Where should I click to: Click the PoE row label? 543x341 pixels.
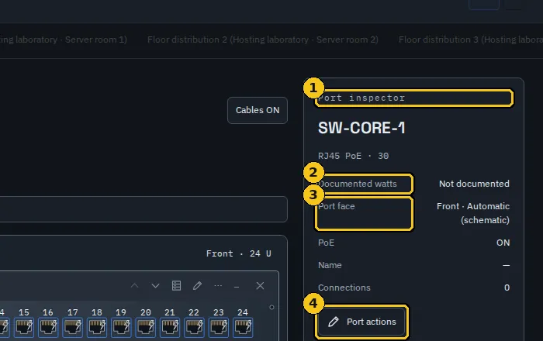pyautogui.click(x=327, y=243)
